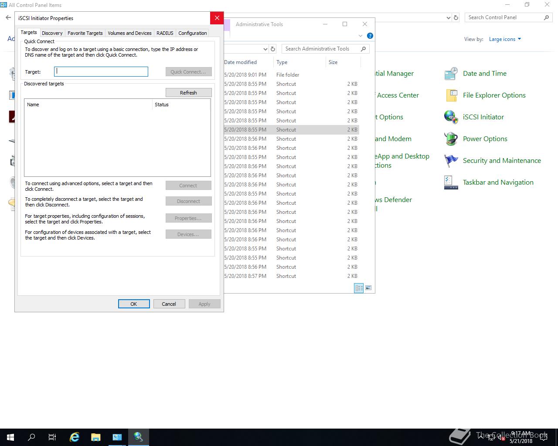Switch to Control Panel taskbar icon
The width and height of the screenshot is (558, 446).
coord(117,437)
